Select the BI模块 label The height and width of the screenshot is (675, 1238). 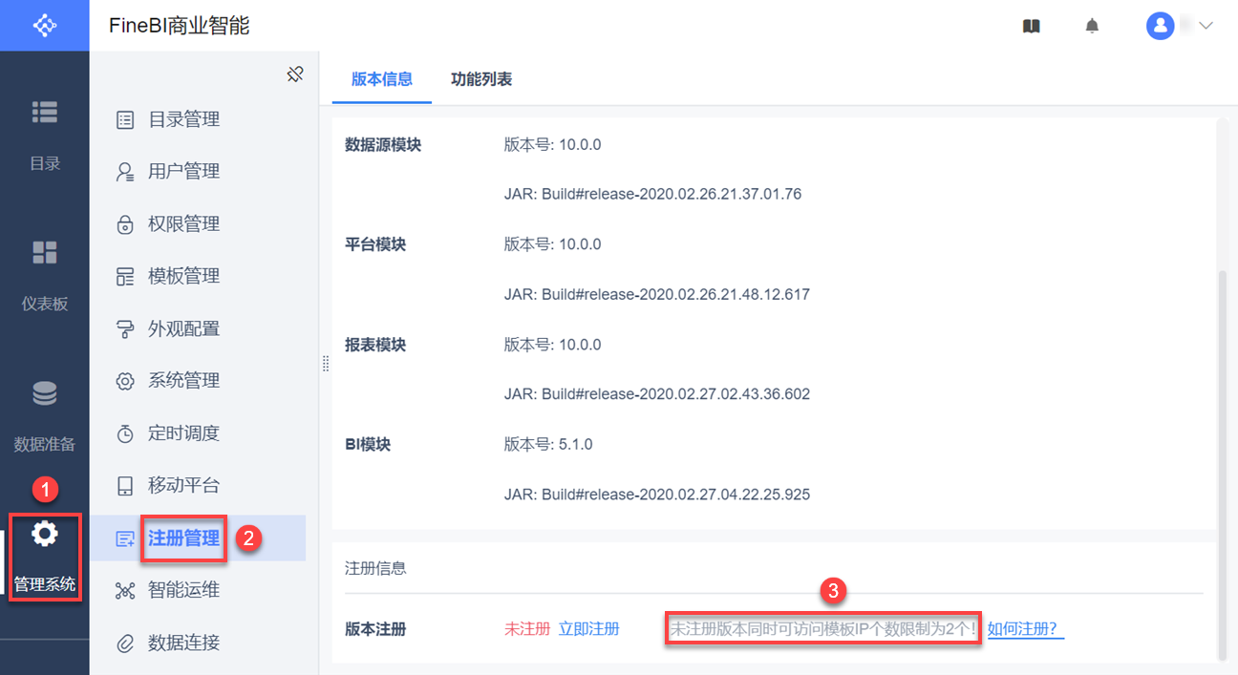(368, 444)
